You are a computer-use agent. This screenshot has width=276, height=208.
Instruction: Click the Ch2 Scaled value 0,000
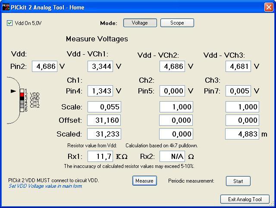pos(176,134)
